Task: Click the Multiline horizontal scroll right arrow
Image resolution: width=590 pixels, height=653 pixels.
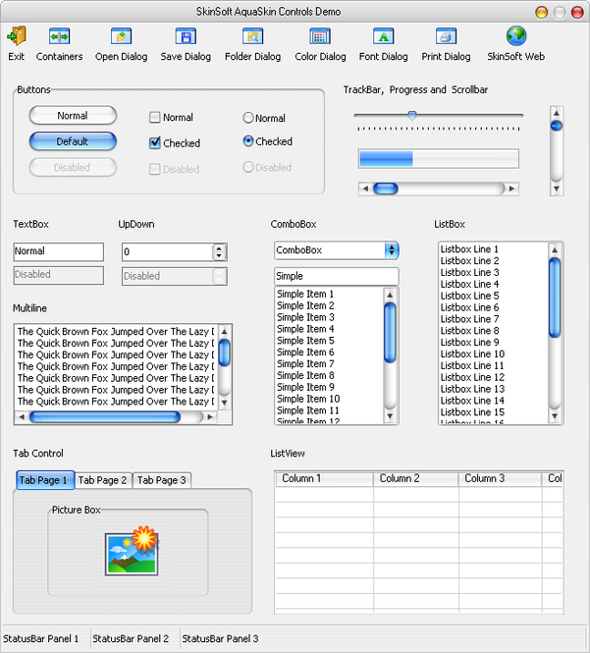Action: click(210, 417)
